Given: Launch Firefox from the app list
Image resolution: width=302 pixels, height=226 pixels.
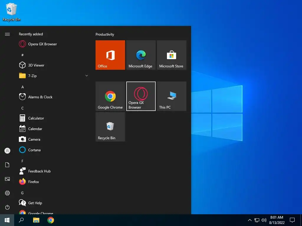Looking at the screenshot, I should 54,182.
